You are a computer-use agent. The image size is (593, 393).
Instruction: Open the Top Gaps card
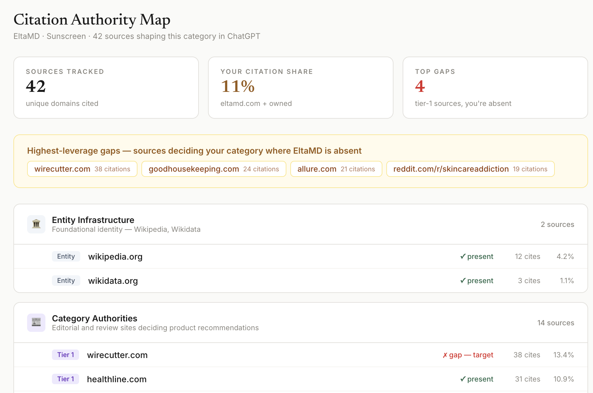pos(495,88)
